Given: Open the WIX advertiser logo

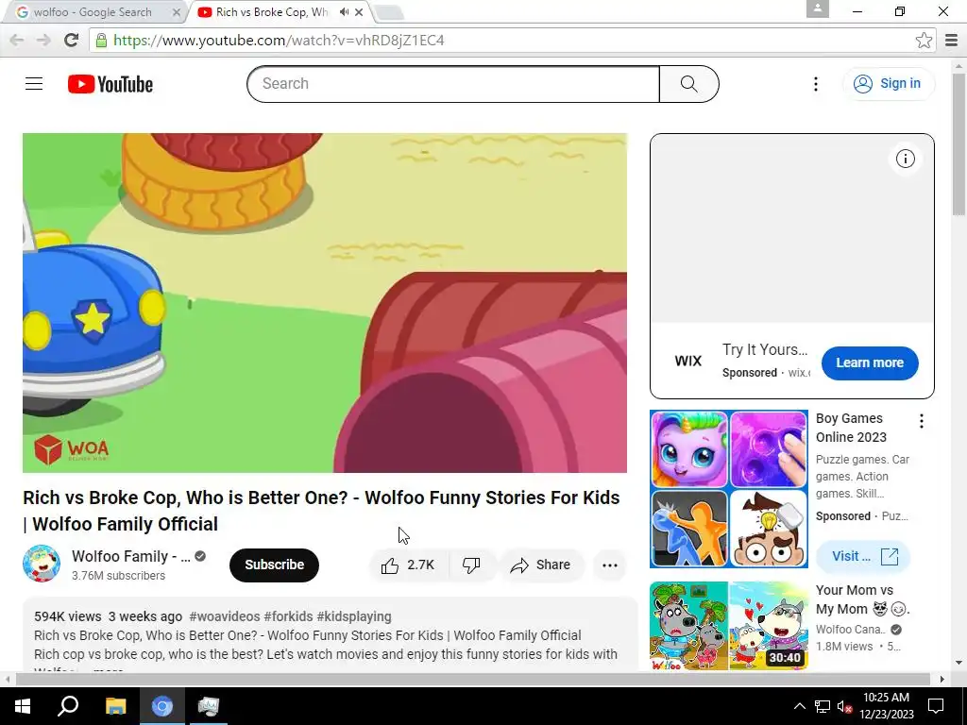Looking at the screenshot, I should (x=688, y=362).
